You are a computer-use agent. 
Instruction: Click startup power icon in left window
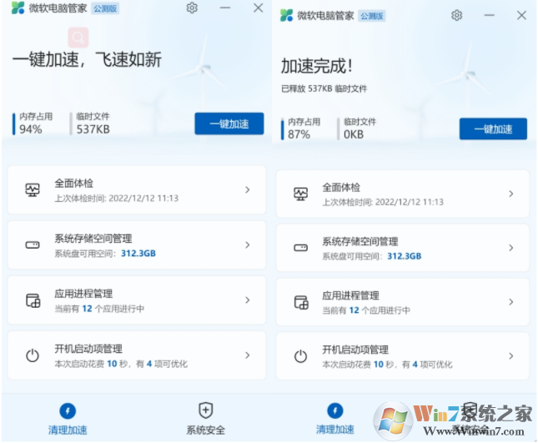33,355
